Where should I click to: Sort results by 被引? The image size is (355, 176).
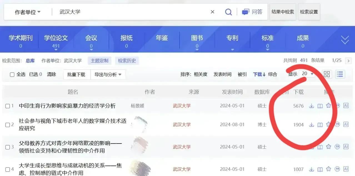pyautogui.click(x=242, y=74)
